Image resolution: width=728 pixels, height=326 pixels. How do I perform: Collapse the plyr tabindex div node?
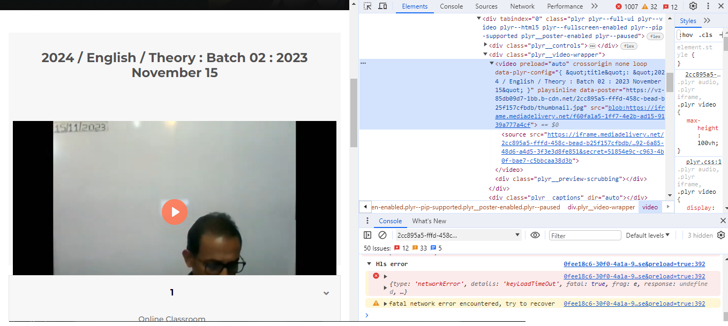pyautogui.click(x=479, y=19)
